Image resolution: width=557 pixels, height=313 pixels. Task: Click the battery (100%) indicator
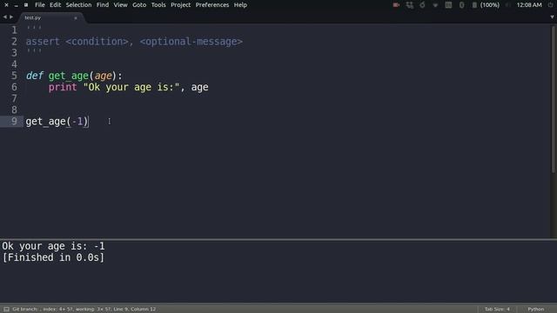(486, 5)
